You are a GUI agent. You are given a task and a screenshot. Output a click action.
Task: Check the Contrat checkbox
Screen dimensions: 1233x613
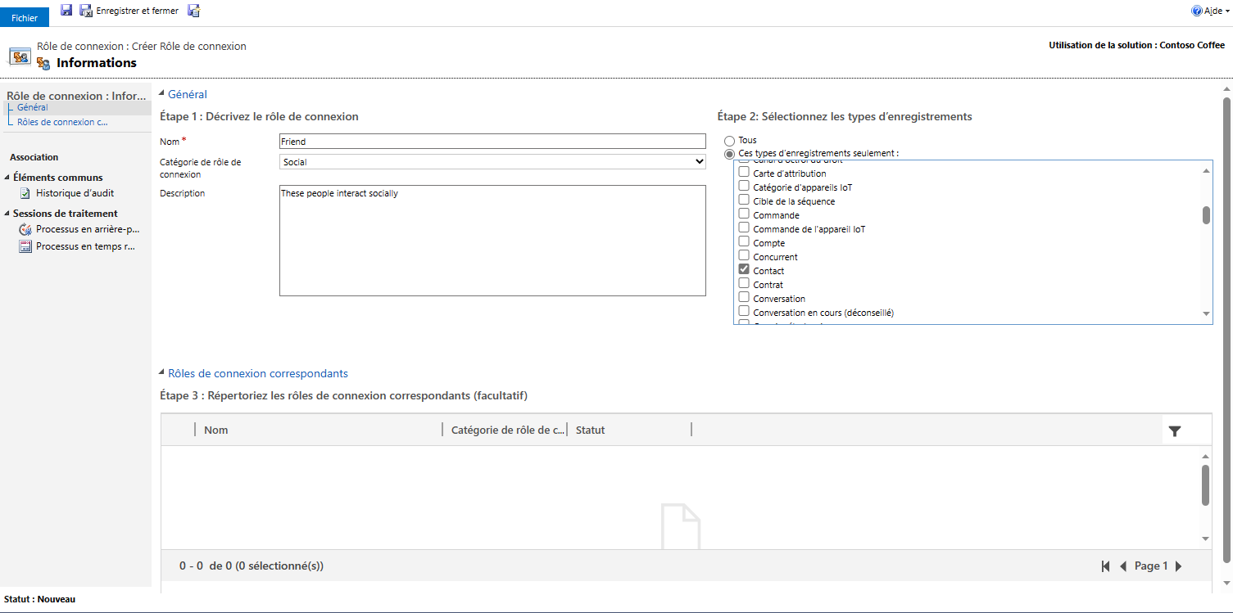click(x=744, y=284)
